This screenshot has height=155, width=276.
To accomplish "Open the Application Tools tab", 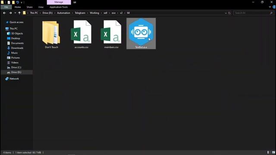I will tap(59, 7).
